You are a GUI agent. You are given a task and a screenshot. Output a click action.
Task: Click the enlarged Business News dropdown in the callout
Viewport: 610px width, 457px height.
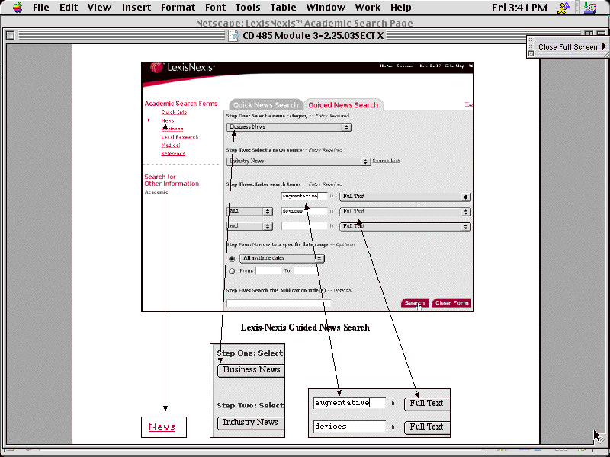251,370
